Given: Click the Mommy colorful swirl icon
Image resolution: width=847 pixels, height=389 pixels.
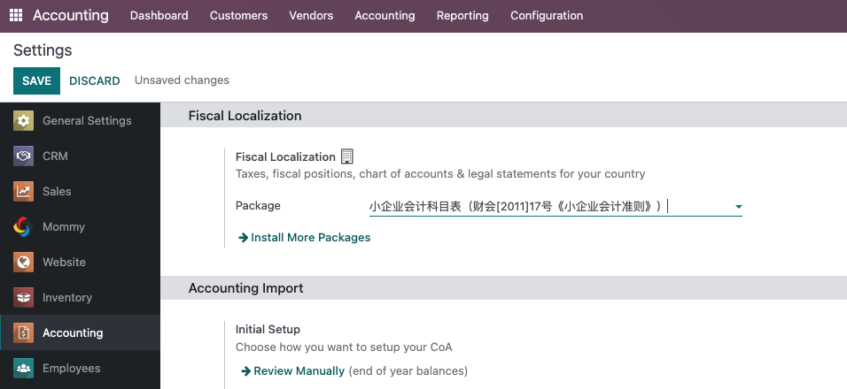Looking at the screenshot, I should click(23, 227).
